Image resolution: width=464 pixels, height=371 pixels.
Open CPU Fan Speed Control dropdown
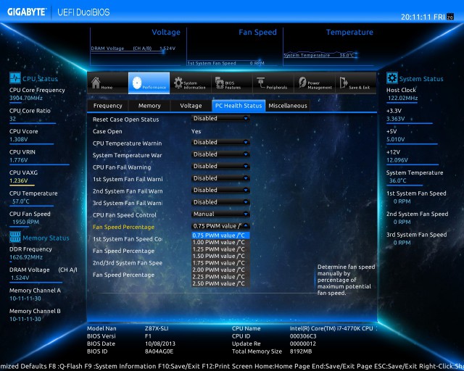click(220, 214)
